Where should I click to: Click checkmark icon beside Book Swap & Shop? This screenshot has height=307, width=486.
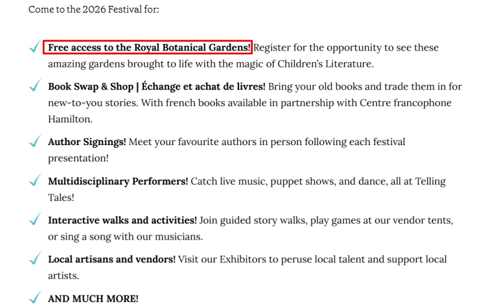click(35, 85)
